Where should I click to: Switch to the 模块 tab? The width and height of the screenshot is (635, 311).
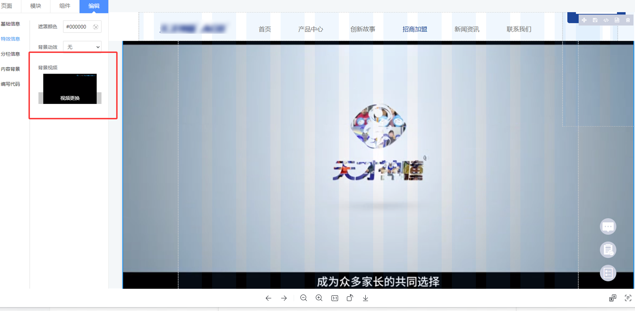(x=36, y=6)
